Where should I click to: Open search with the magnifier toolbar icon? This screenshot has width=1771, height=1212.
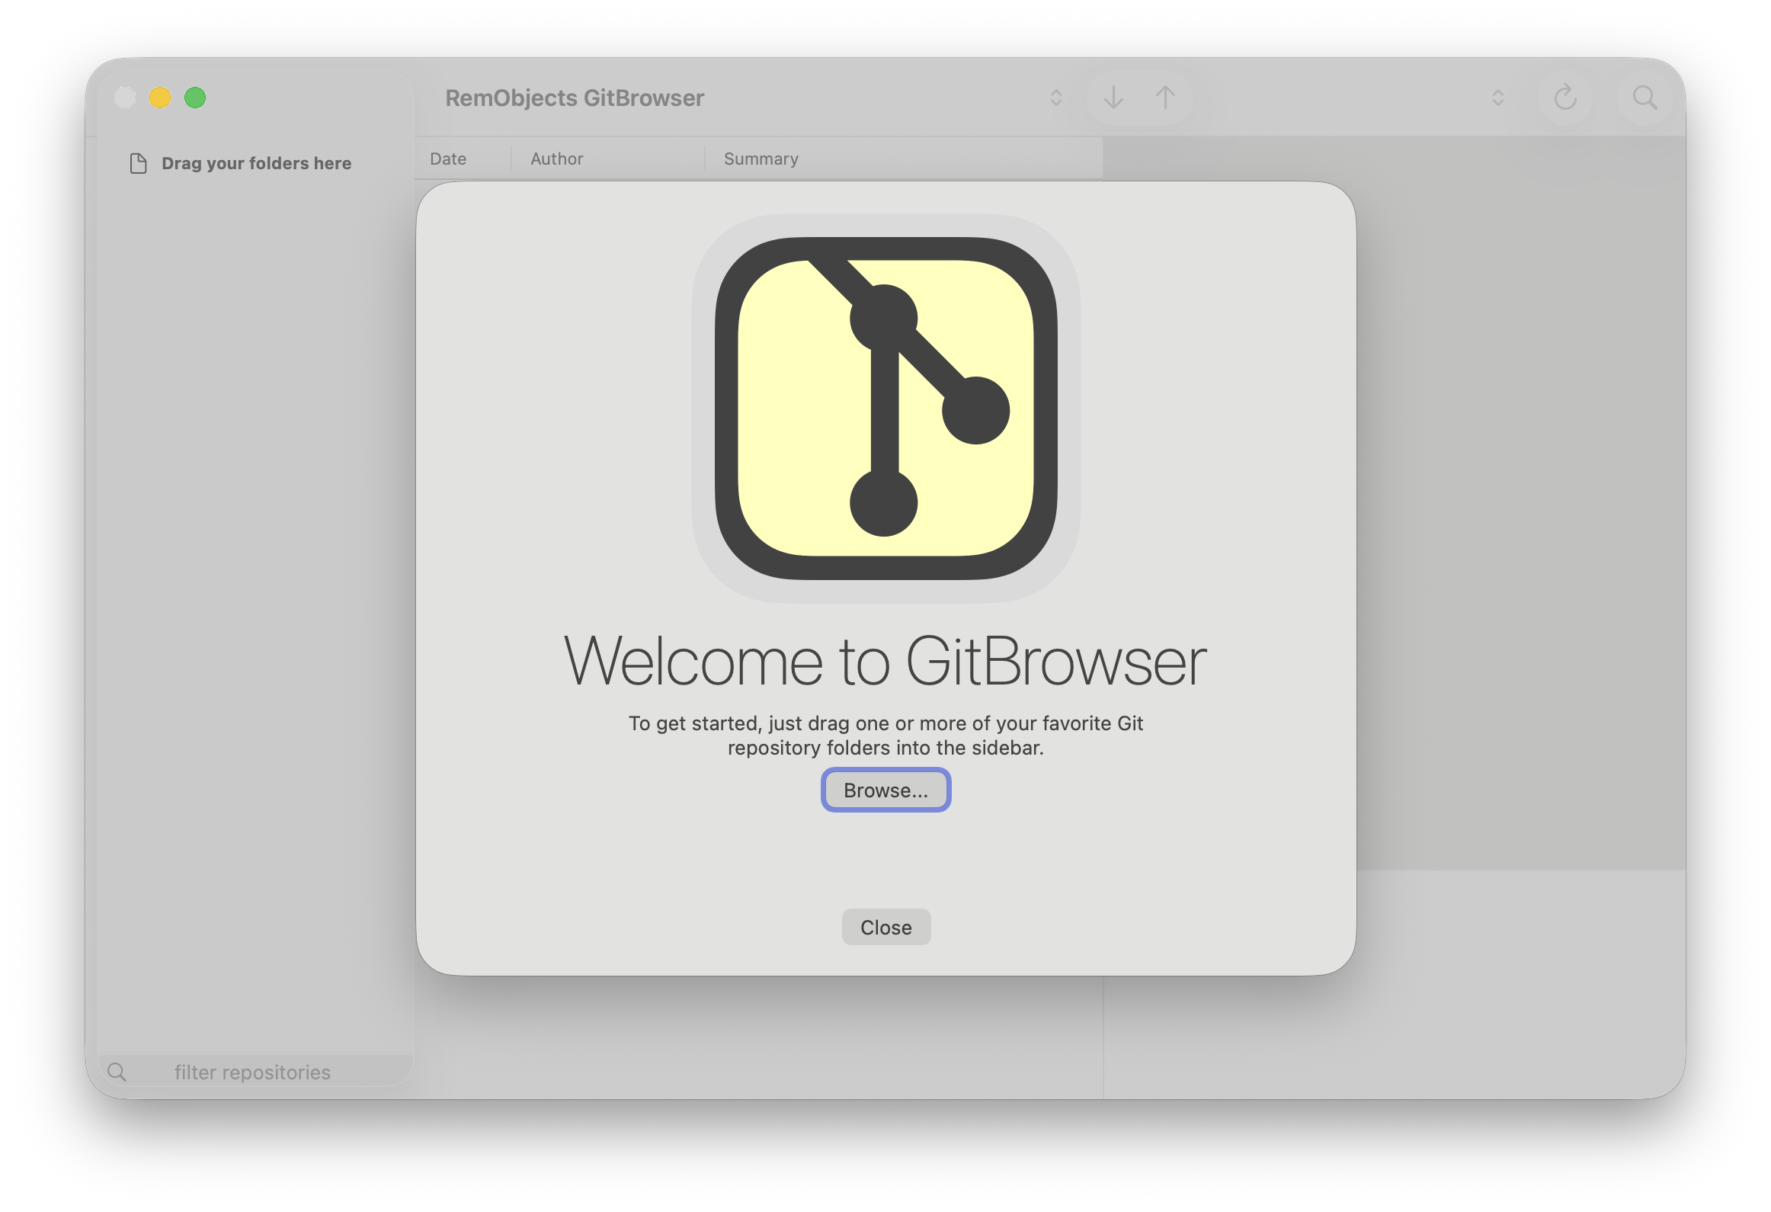[x=1644, y=98]
